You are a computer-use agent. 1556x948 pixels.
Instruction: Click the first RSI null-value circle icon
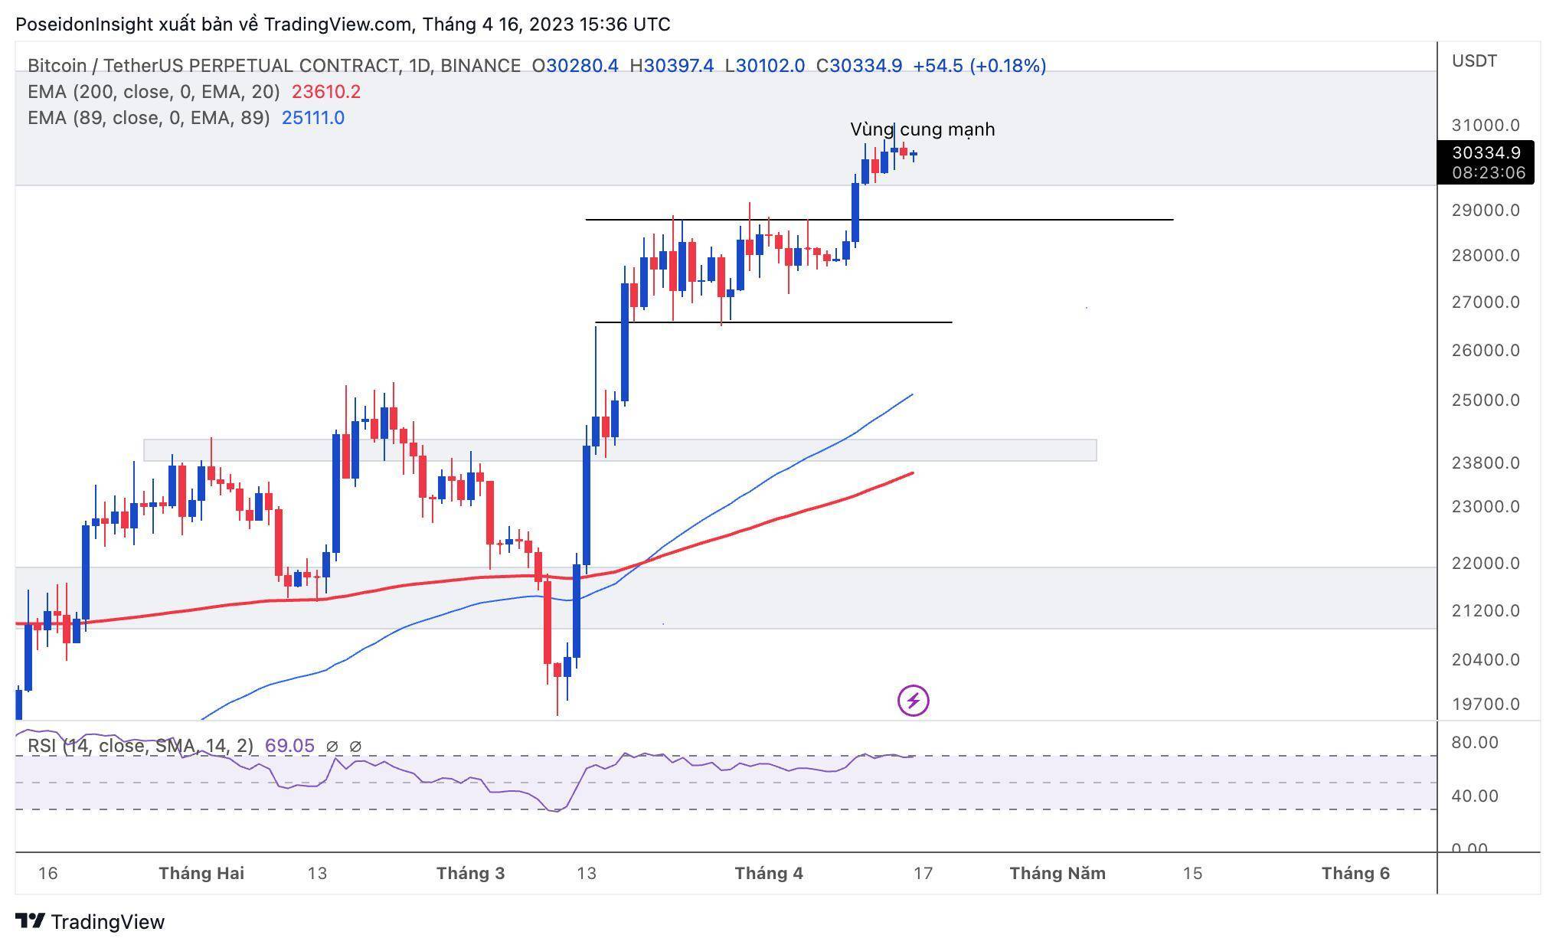332,746
